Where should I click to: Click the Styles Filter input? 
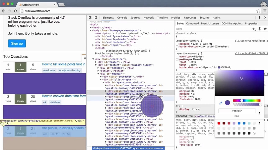213,29
